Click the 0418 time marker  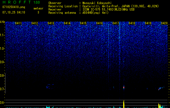click(x=132, y=23)
